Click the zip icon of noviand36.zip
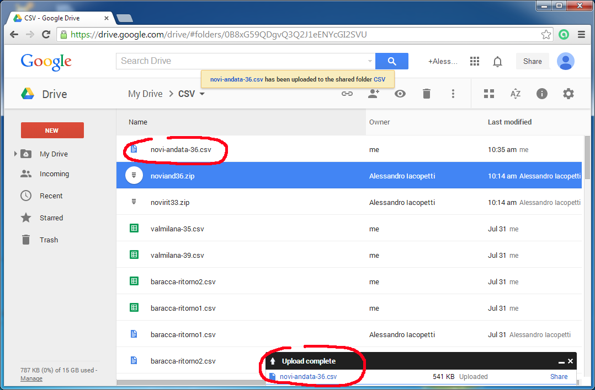Viewport: 595px width, 390px height. 134,175
